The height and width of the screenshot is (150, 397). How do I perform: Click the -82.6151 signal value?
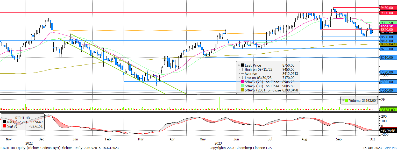tap(35, 126)
